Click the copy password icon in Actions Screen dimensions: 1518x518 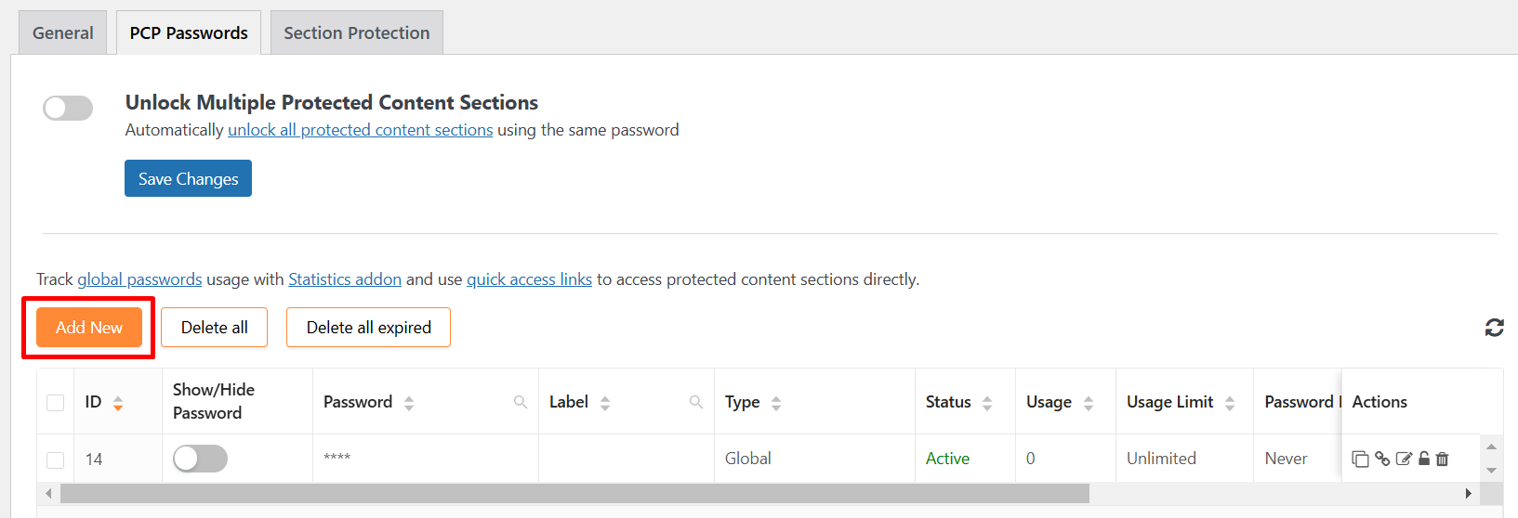click(x=1360, y=459)
